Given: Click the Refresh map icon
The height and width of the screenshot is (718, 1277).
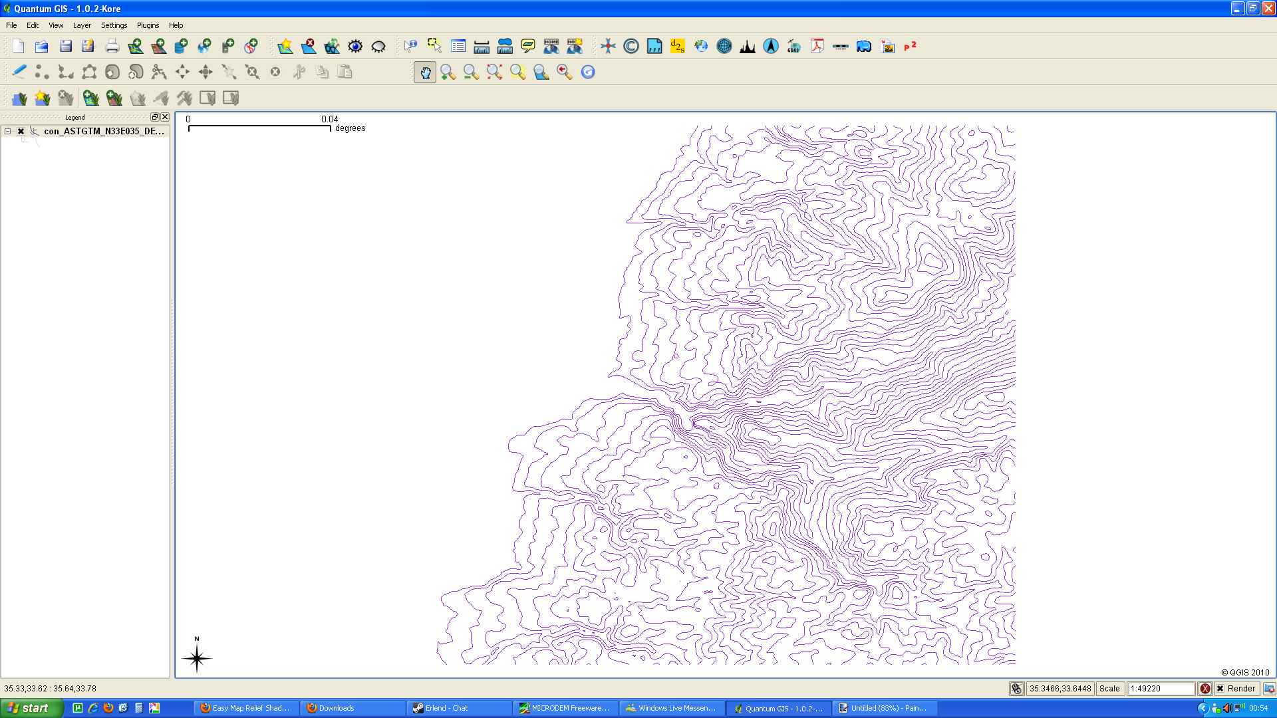Looking at the screenshot, I should tap(588, 72).
